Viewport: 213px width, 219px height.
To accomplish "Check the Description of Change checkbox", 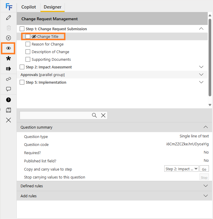I will click(x=28, y=52).
